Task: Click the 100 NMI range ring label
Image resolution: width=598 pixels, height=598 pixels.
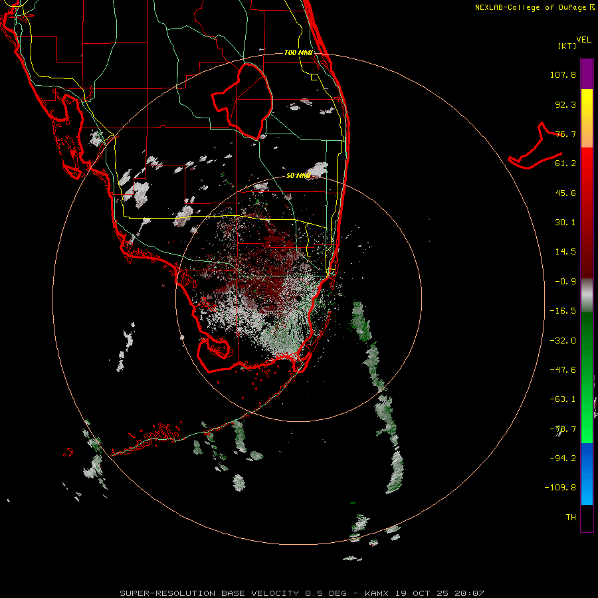Action: (x=298, y=52)
